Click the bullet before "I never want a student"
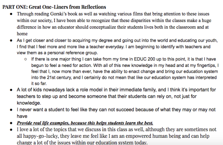Image resolution: width=223 pixels, height=145 pixels. (11, 110)
